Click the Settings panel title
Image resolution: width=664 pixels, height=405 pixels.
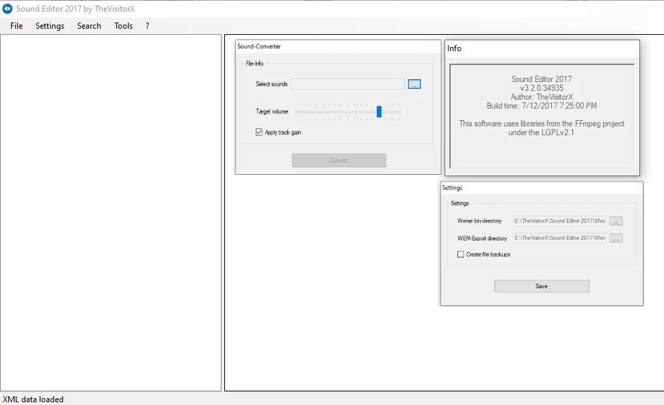click(x=452, y=188)
